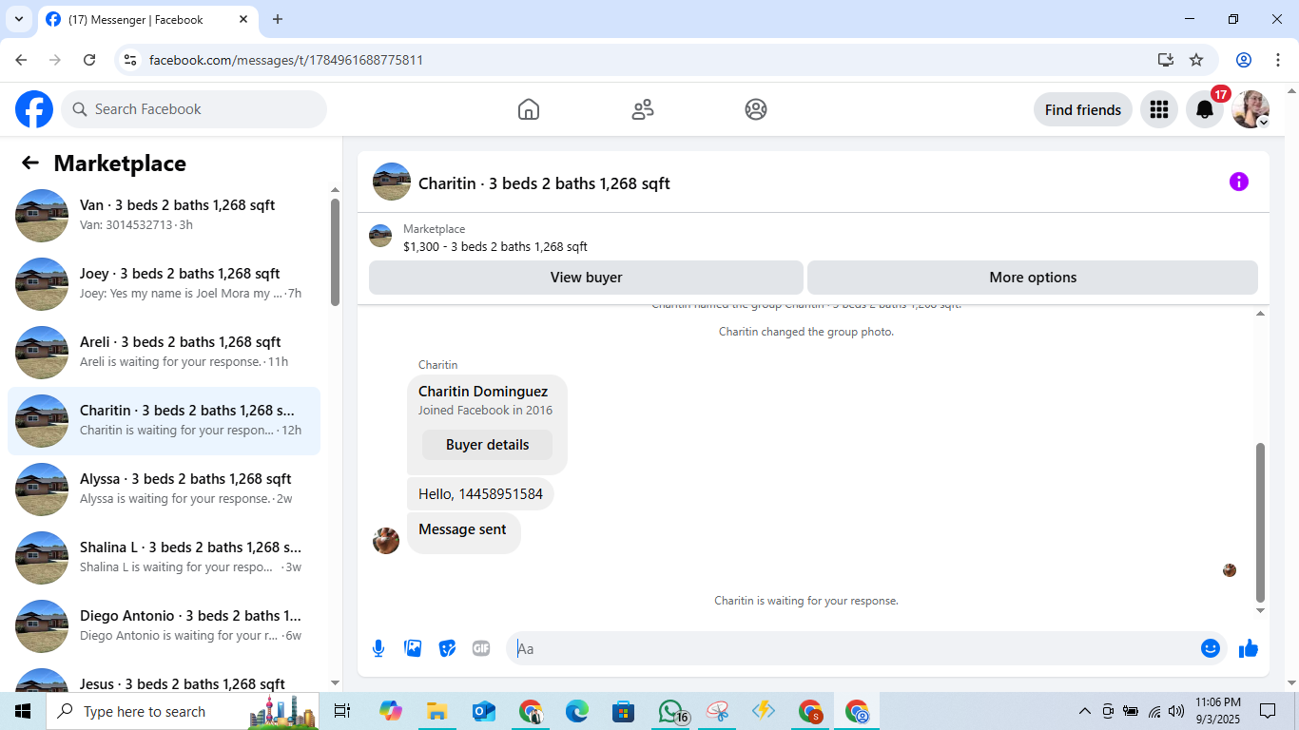The width and height of the screenshot is (1299, 730).
Task: Open the $1,300 Marketplace listing link
Action: 495,247
